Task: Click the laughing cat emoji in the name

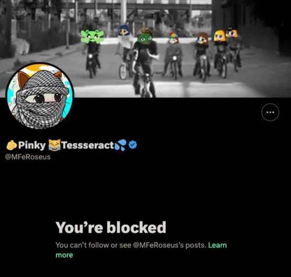Action: coord(55,145)
